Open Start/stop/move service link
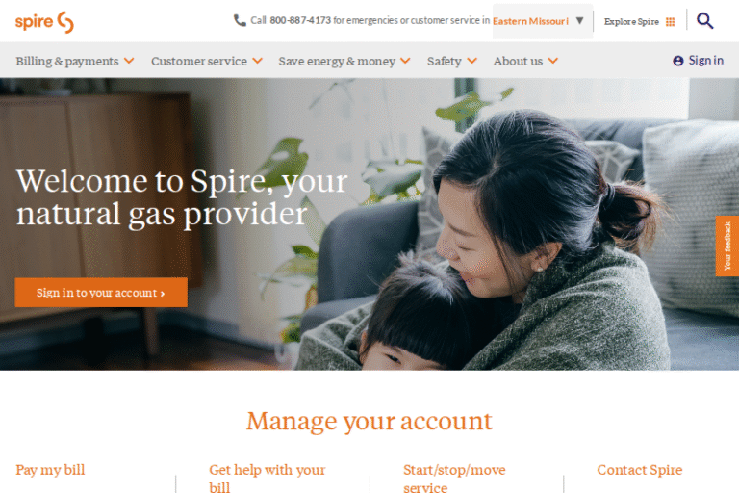This screenshot has height=493, width=739. 454,478
